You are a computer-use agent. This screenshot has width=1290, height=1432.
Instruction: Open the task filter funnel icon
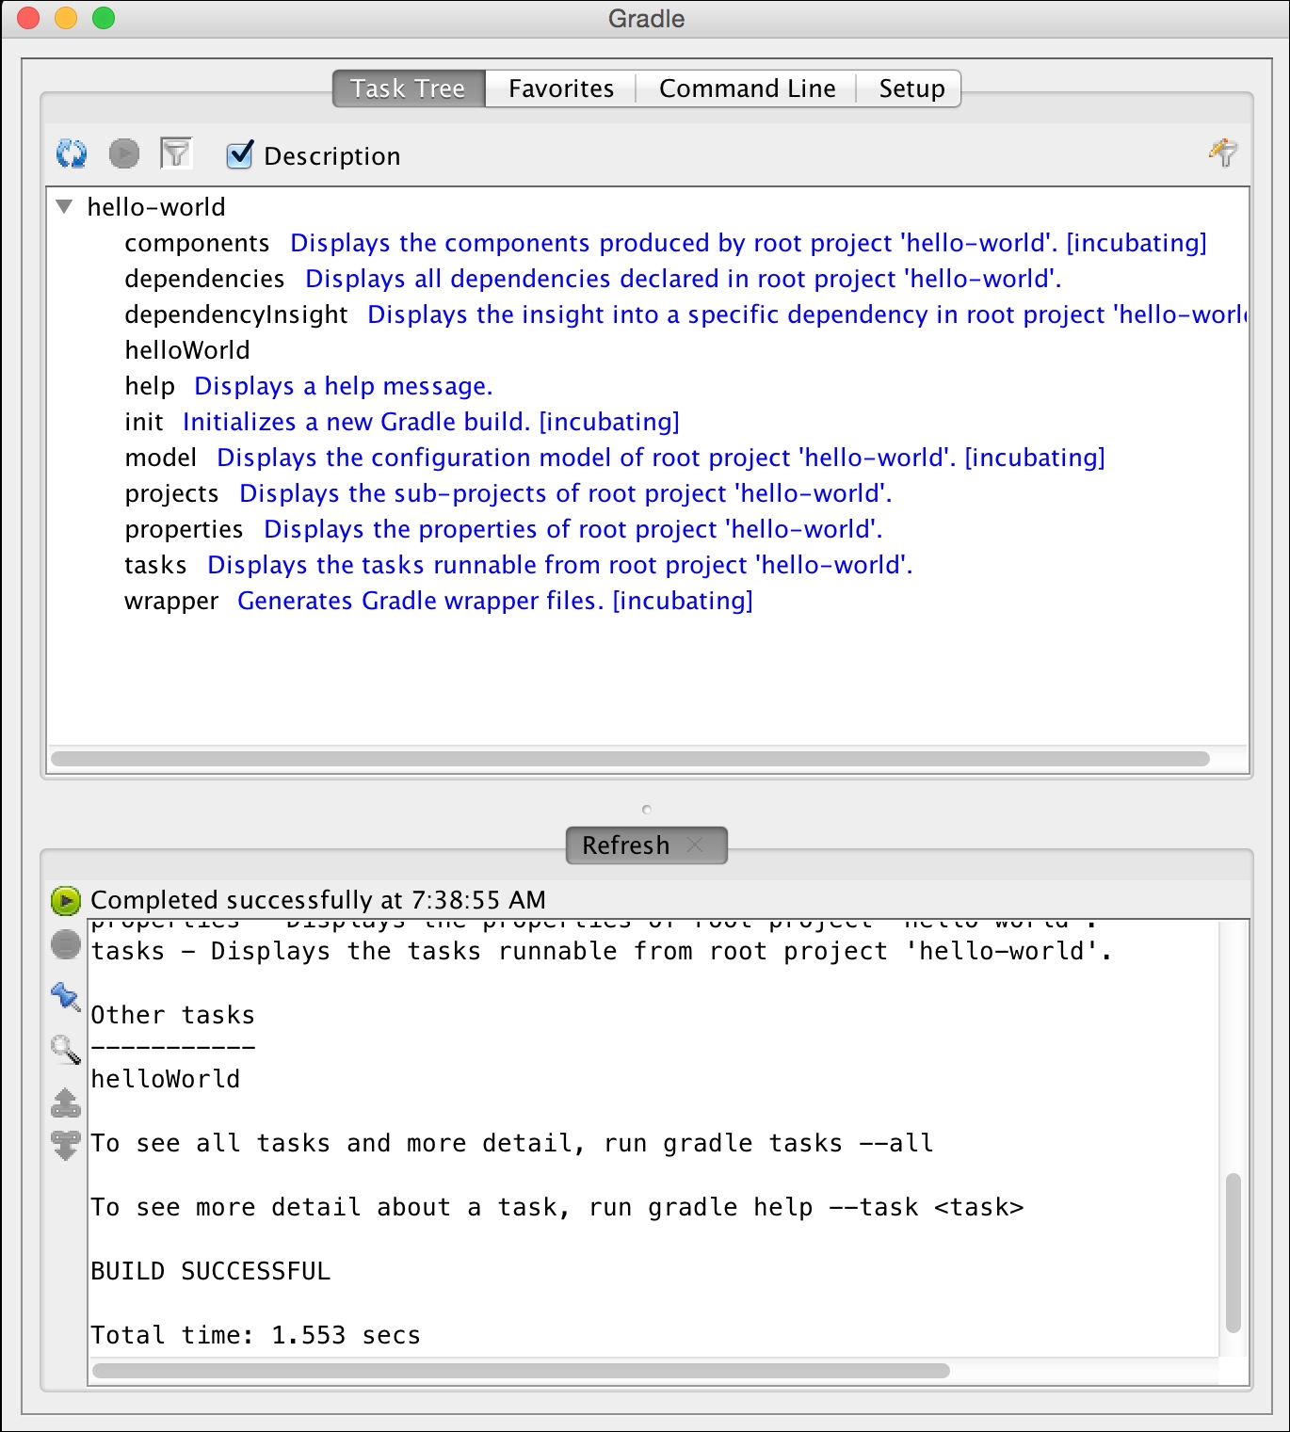(x=176, y=153)
